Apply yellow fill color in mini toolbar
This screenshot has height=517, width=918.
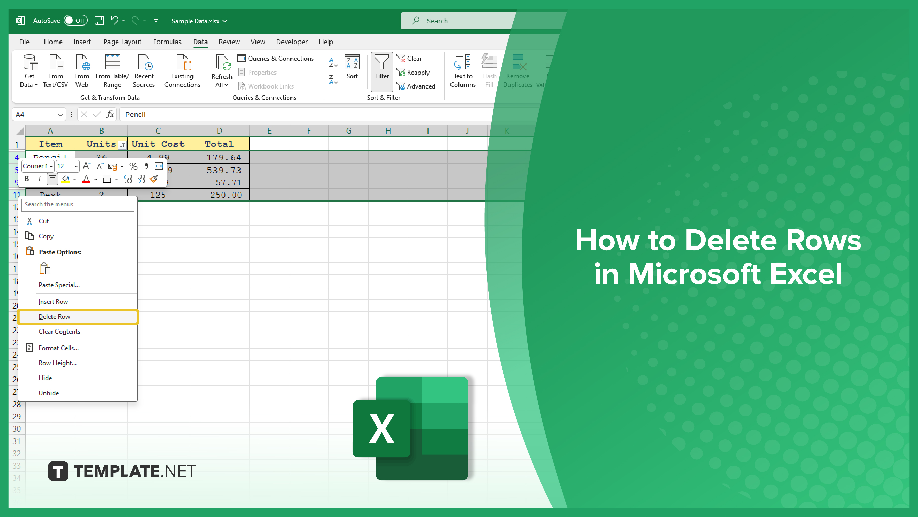point(66,179)
